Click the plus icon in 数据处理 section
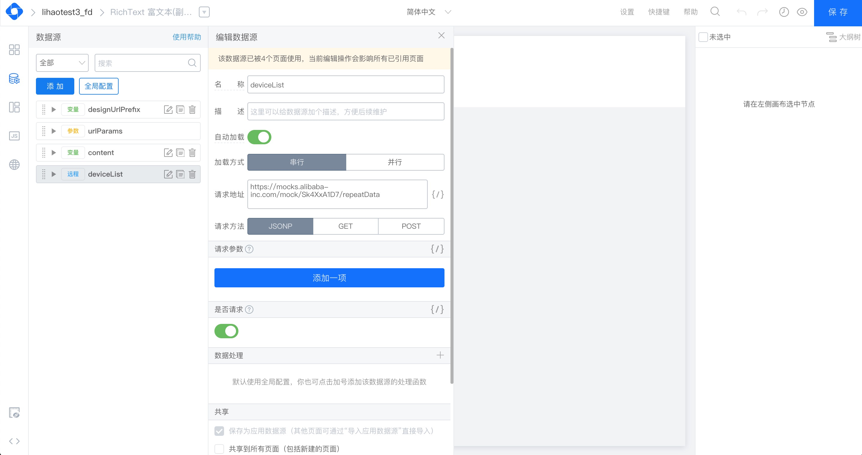The height and width of the screenshot is (455, 862). pos(440,355)
